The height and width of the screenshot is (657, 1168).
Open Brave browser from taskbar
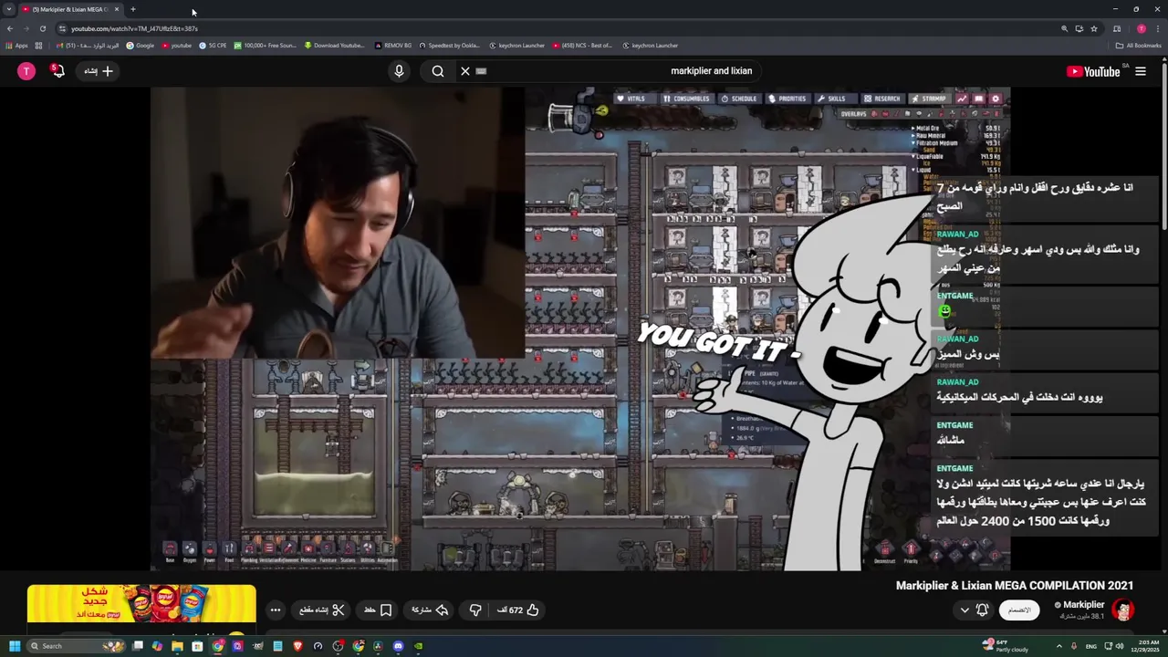click(x=297, y=646)
